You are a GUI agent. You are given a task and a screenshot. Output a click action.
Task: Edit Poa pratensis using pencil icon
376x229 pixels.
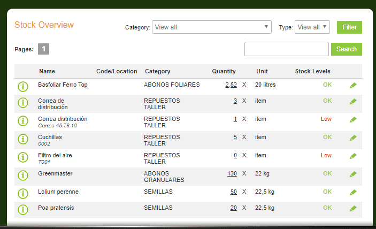[x=353, y=208]
